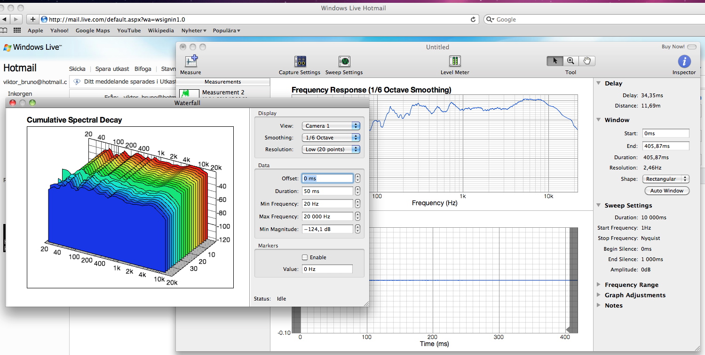
Task: Collapse the Window section in Inspector
Action: (x=599, y=120)
